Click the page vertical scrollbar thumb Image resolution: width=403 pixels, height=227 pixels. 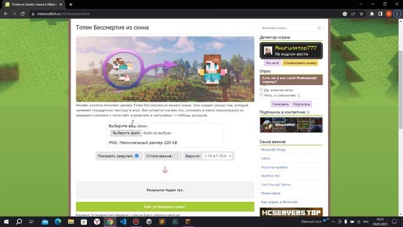400,89
